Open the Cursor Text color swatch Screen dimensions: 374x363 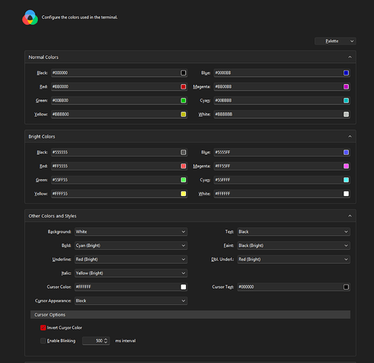(346, 287)
